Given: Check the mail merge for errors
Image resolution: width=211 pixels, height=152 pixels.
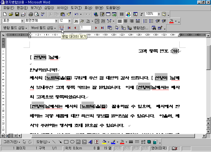Looking at the screenshot, I should pos(117,28).
